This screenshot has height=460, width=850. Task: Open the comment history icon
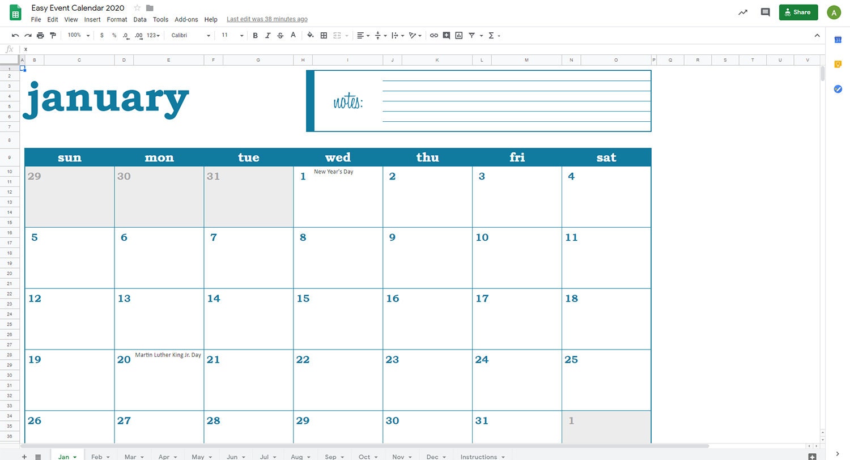click(765, 12)
